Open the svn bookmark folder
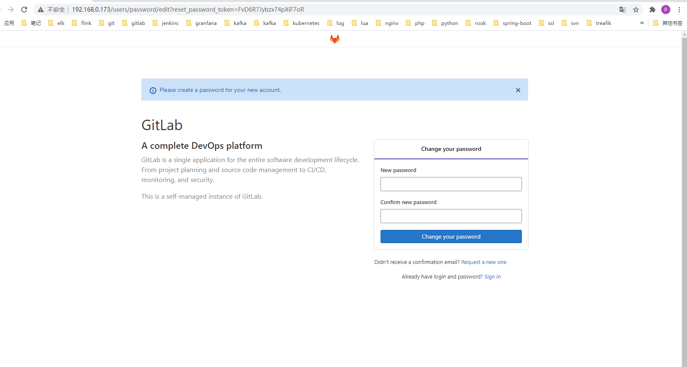Screen dimensions: 687x367 [x=570, y=23]
